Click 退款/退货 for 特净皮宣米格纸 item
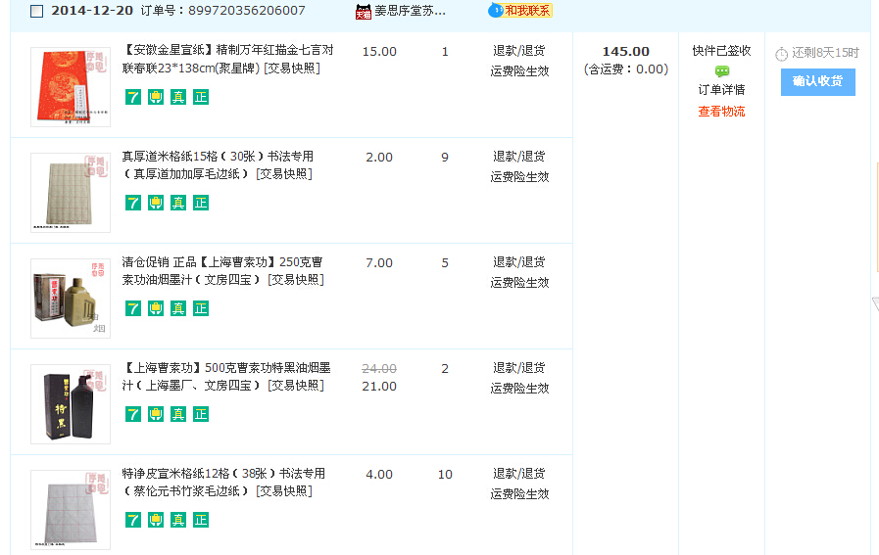The image size is (879, 555). tap(519, 474)
